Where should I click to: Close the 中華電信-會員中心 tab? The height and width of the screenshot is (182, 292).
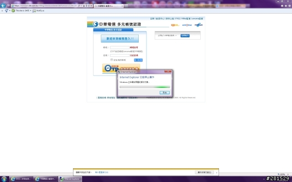tap(122, 6)
